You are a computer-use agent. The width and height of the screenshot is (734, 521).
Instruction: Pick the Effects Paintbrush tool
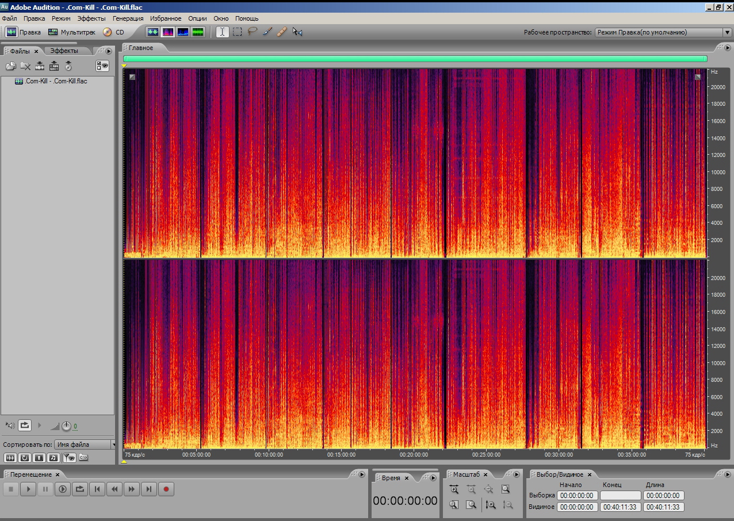(x=267, y=32)
